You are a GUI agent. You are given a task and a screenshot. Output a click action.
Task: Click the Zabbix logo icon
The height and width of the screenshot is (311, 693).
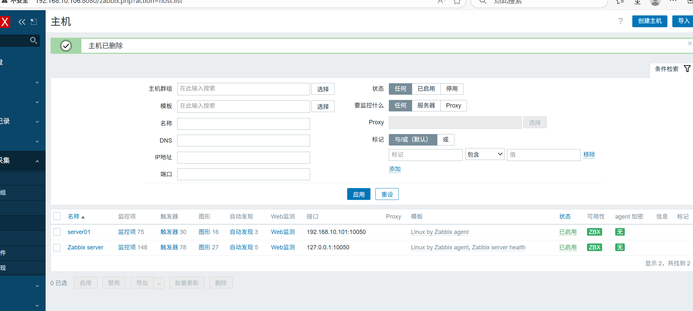click(x=5, y=22)
